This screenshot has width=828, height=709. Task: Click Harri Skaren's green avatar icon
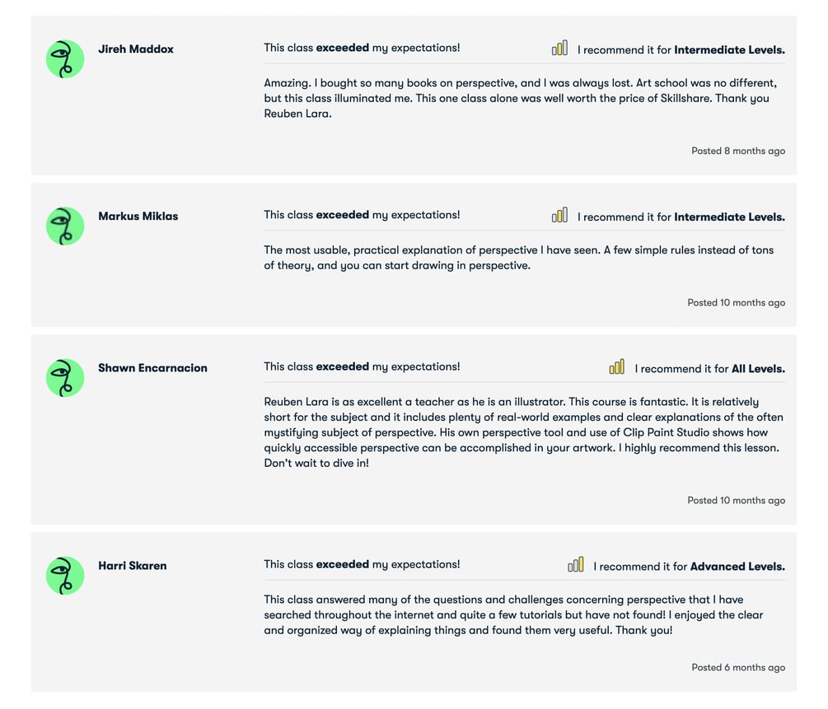(x=65, y=576)
